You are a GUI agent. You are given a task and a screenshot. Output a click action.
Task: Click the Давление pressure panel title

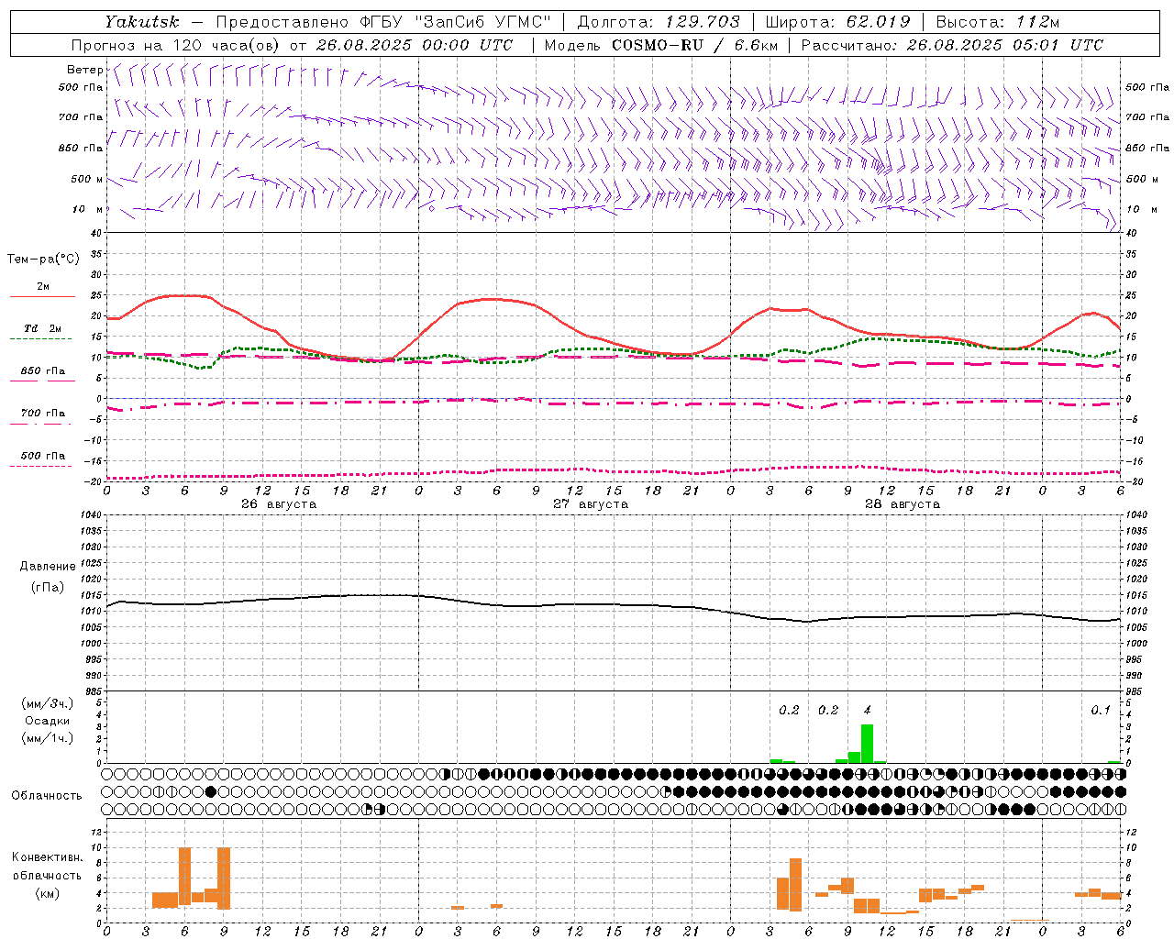tap(48, 567)
